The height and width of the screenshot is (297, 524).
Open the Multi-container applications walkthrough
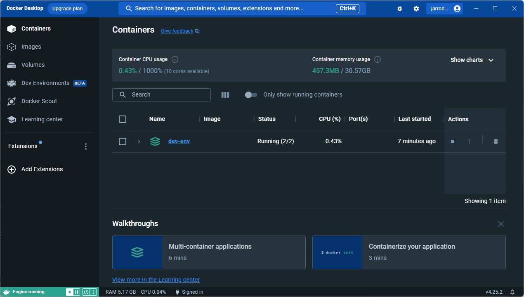(x=209, y=252)
